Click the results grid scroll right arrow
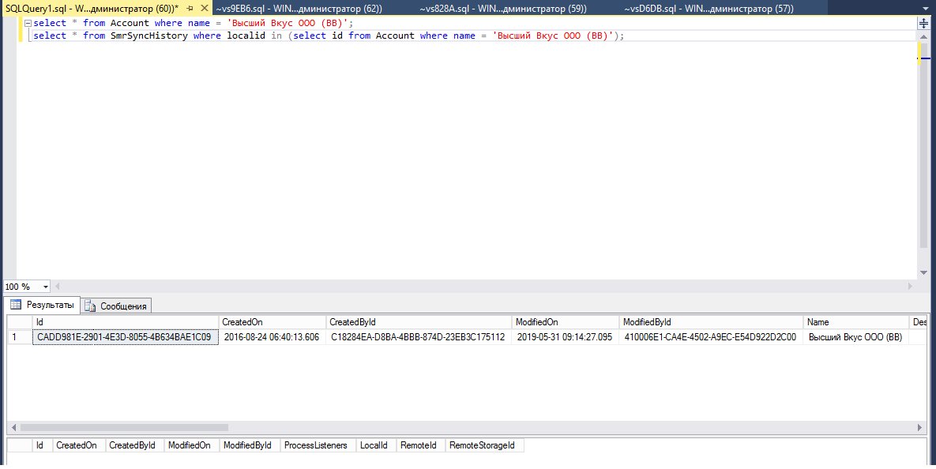Viewport: 936px width, 469px height. (920, 427)
